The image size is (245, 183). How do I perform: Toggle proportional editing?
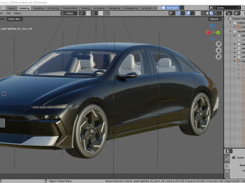pyautogui.click(x=101, y=13)
